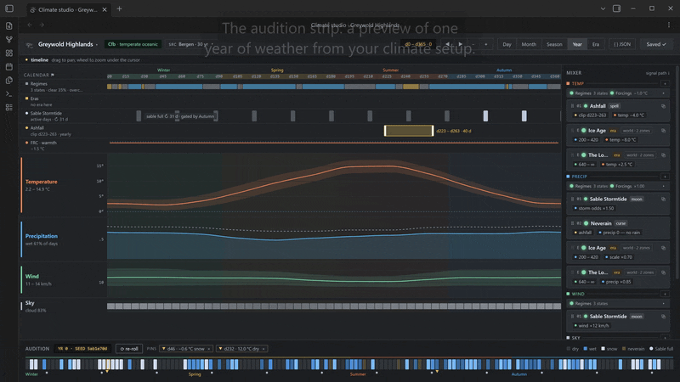Viewport: 680px width, 382px height.
Task: Toggle TEMP Regimes green switch
Action: coord(571,93)
